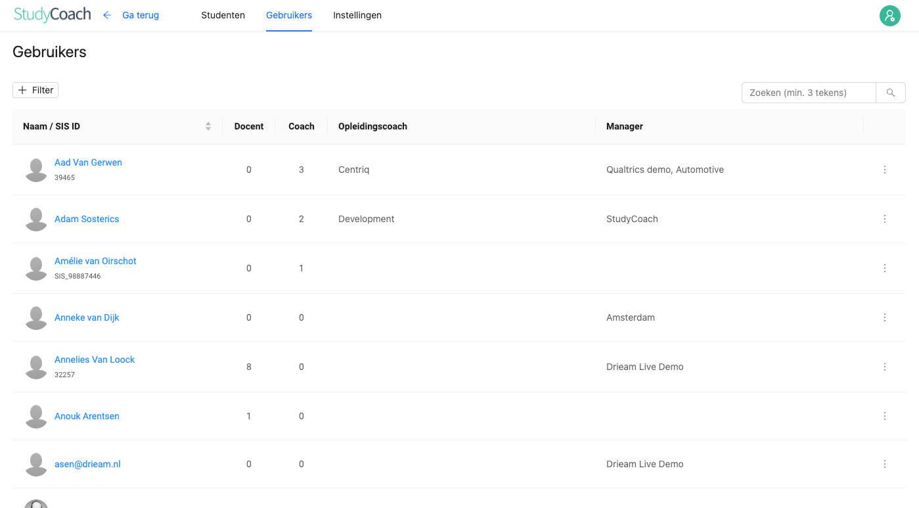
Task: Open the asen@drieam.nl user page
Action: 87,464
